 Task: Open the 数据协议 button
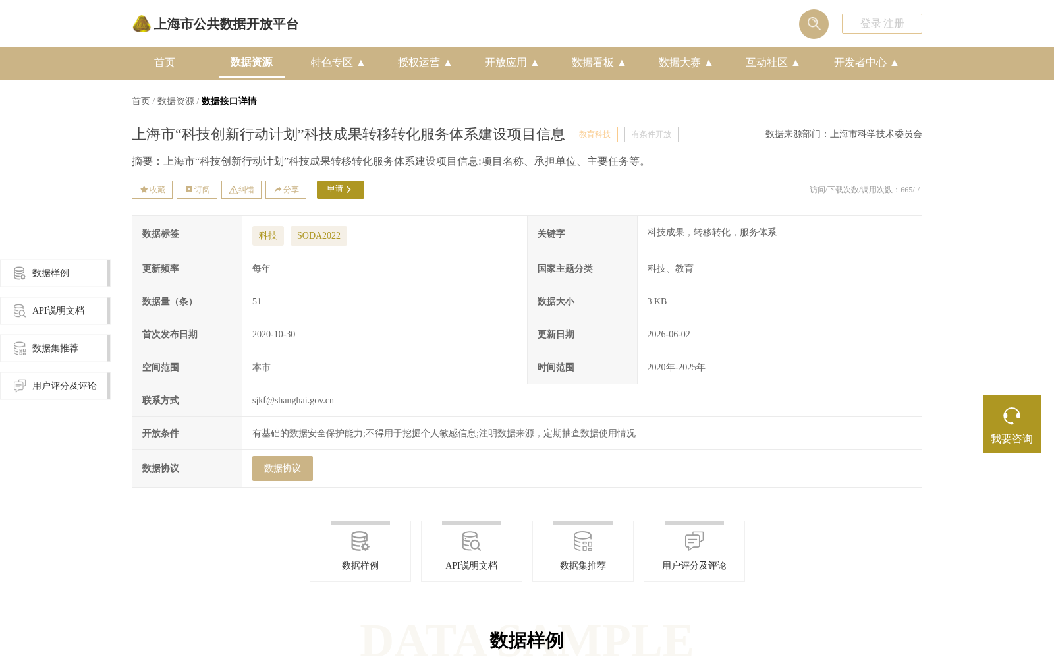[283, 469]
